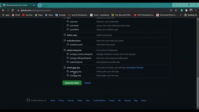The width and height of the screenshot is (199, 112).
Task: Open the Contact GitHub footer link
Action: [99, 100]
